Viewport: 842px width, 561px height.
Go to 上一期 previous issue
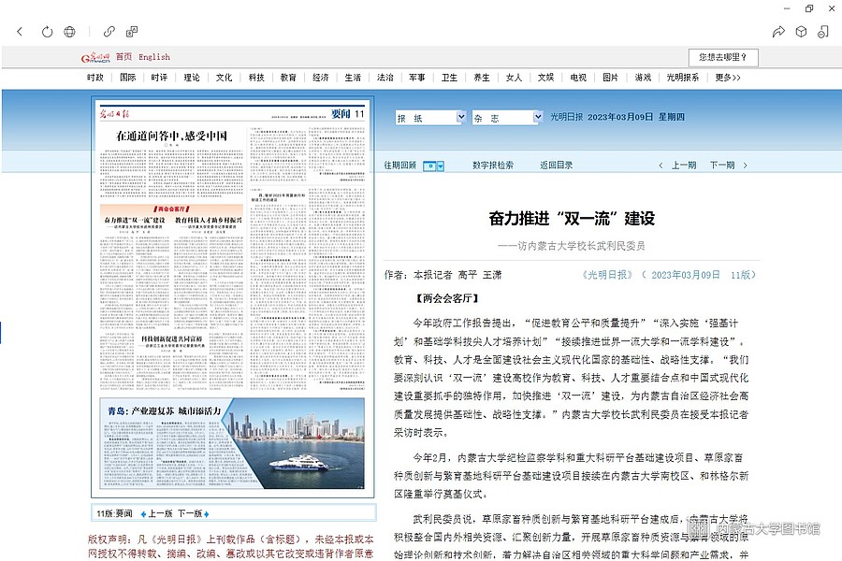tap(684, 165)
